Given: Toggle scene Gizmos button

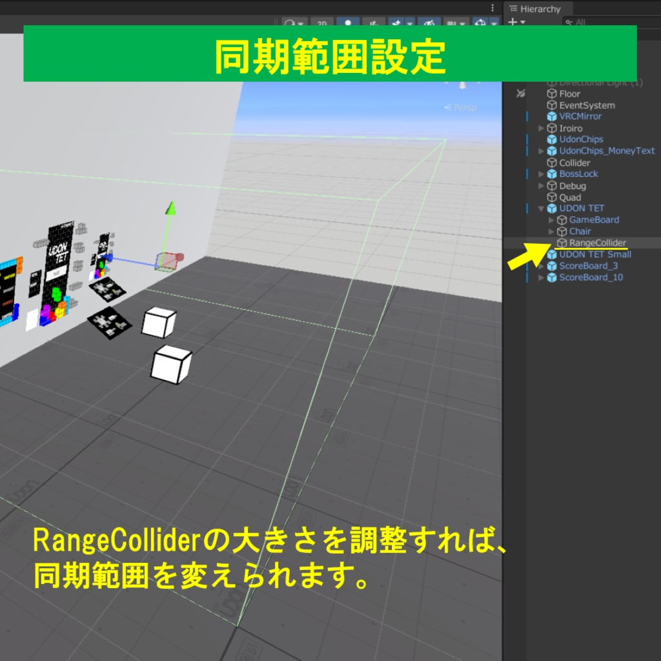Looking at the screenshot, I should click(x=480, y=22).
